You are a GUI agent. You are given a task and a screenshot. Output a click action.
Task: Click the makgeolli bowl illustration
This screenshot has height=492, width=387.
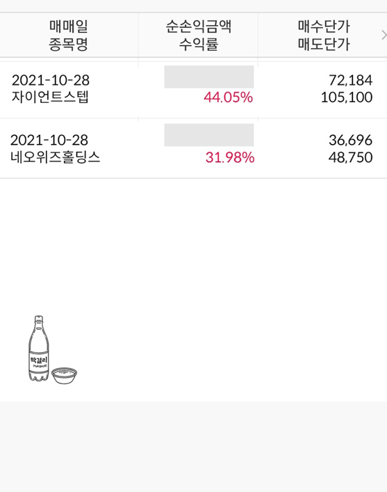pos(64,376)
